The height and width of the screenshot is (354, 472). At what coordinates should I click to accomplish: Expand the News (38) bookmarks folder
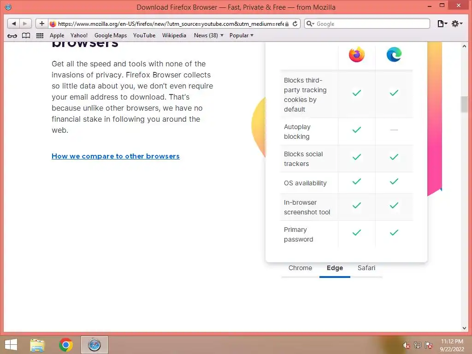[x=209, y=35]
